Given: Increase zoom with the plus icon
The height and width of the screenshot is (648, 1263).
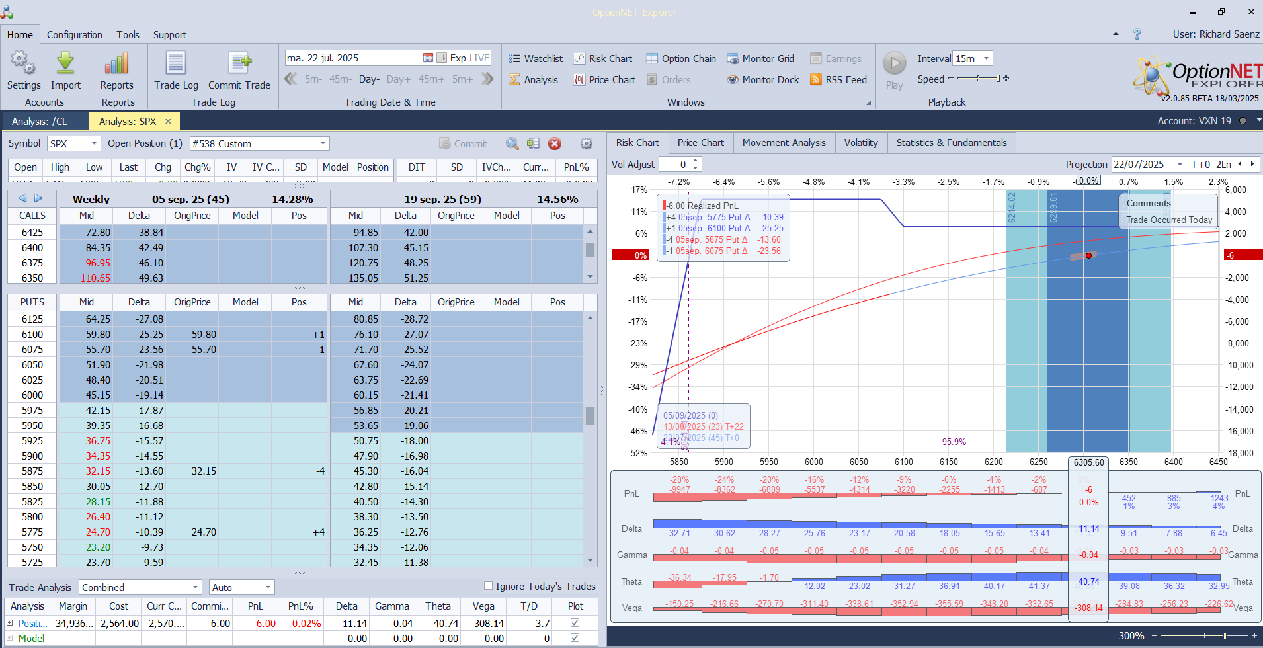Looking at the screenshot, I should tap(1254, 635).
